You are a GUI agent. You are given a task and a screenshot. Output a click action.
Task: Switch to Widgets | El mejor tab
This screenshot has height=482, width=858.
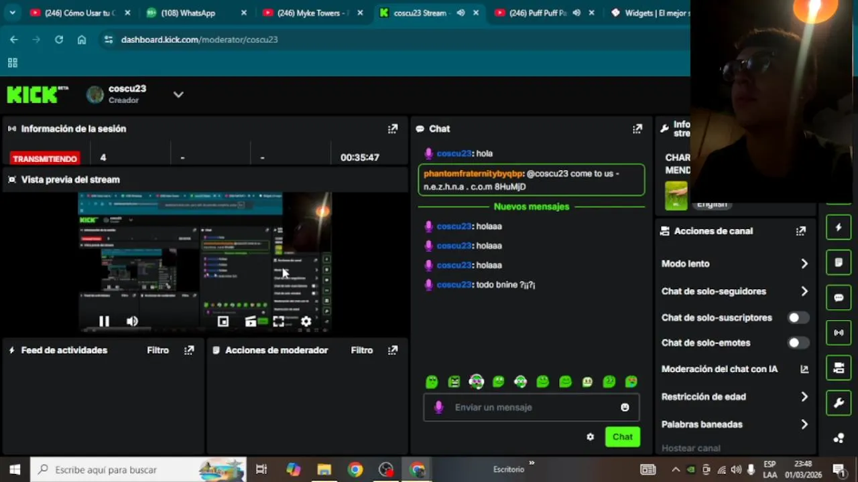point(650,13)
